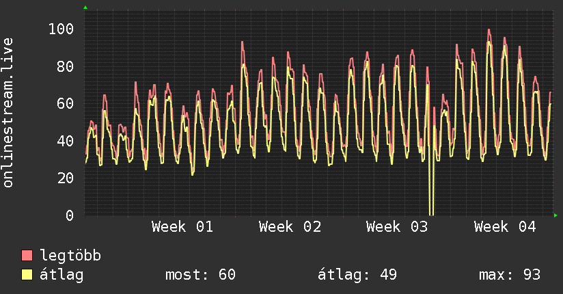Click the green arrow atop the y-axis

[x=85, y=8]
